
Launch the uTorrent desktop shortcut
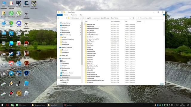19,14
